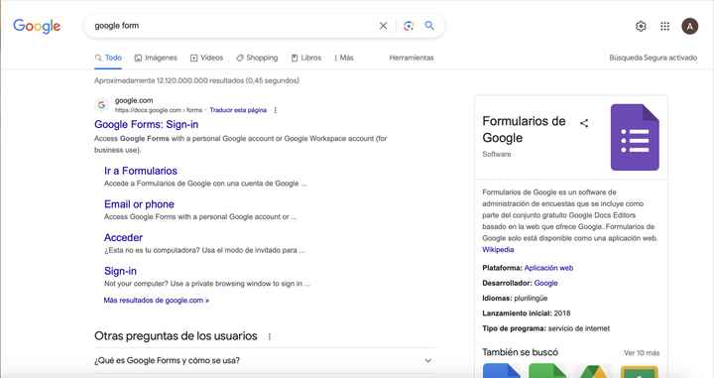Switch to the Libros tab
The image size is (714, 378).
click(x=306, y=58)
